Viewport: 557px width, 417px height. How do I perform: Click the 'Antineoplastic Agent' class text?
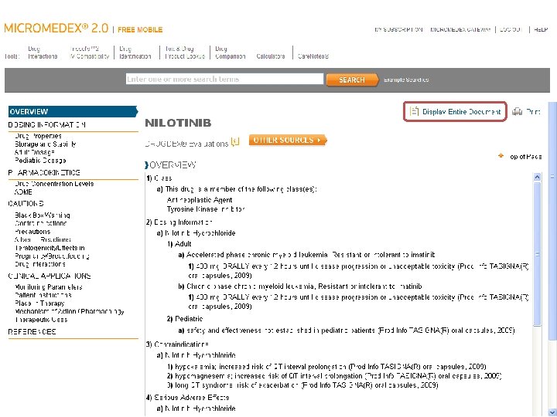click(200, 200)
